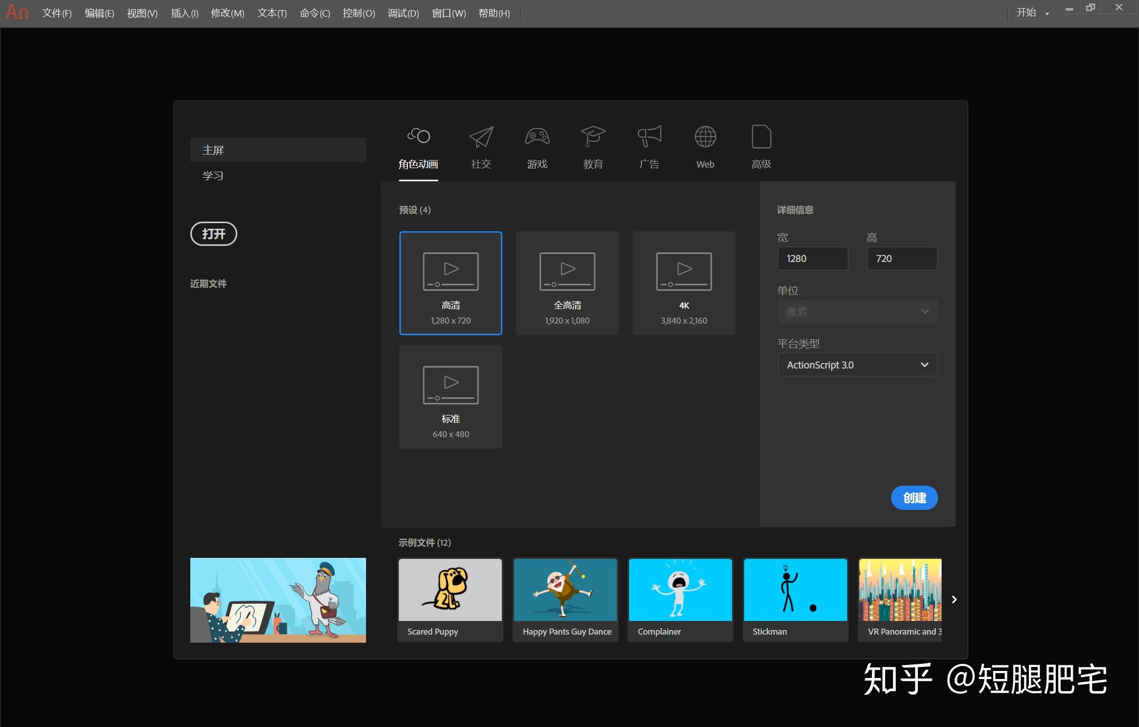1139x727 pixels.
Task: Expand more sample files with right arrow
Action: click(954, 600)
